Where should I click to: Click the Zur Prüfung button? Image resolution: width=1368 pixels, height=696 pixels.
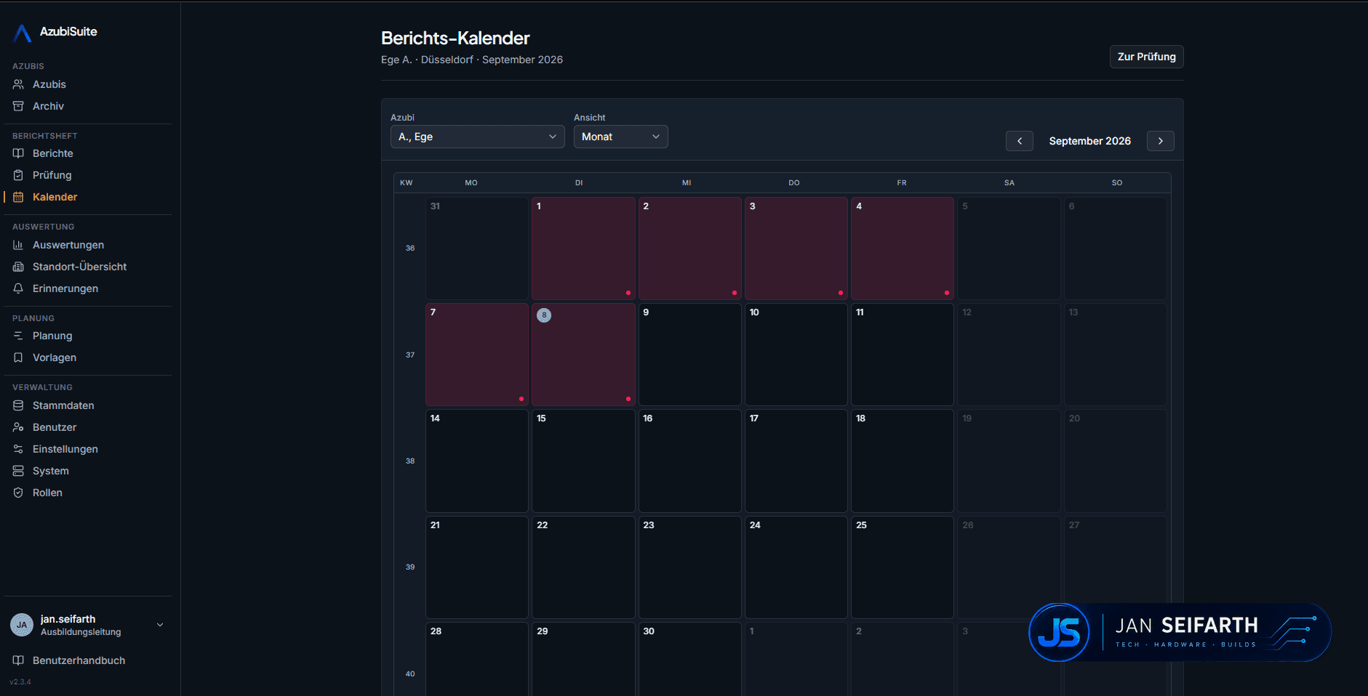click(x=1147, y=57)
